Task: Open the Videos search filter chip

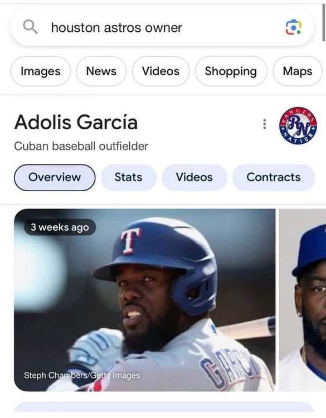Action: [x=160, y=71]
